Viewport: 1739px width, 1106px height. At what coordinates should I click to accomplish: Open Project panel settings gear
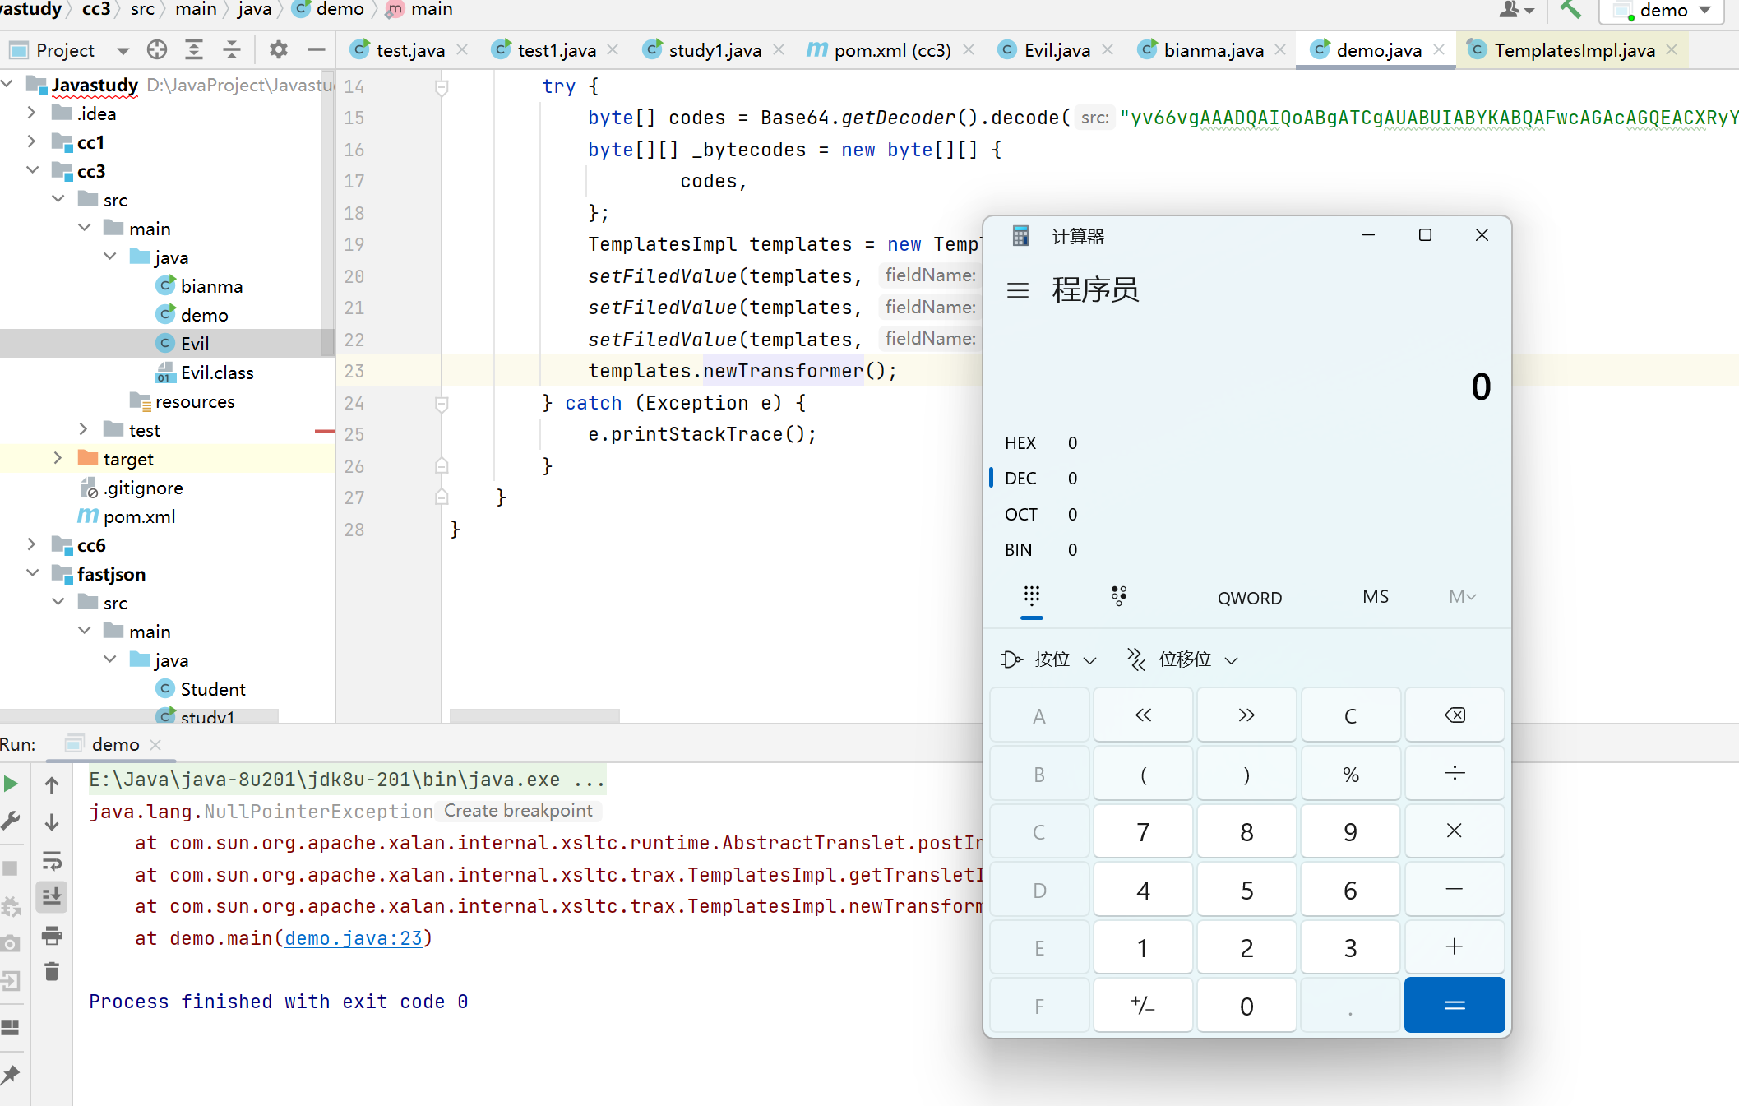coord(279,50)
